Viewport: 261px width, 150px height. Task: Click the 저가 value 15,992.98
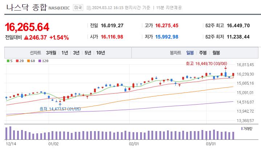(x=167, y=37)
